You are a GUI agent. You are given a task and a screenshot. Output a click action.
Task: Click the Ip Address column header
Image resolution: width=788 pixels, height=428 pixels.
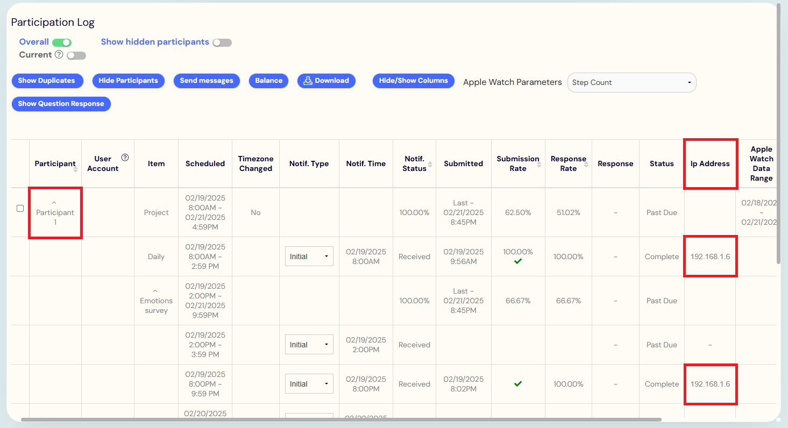(x=710, y=163)
